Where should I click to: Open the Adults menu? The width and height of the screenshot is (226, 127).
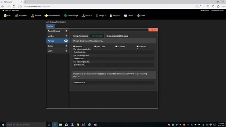tap(36, 16)
